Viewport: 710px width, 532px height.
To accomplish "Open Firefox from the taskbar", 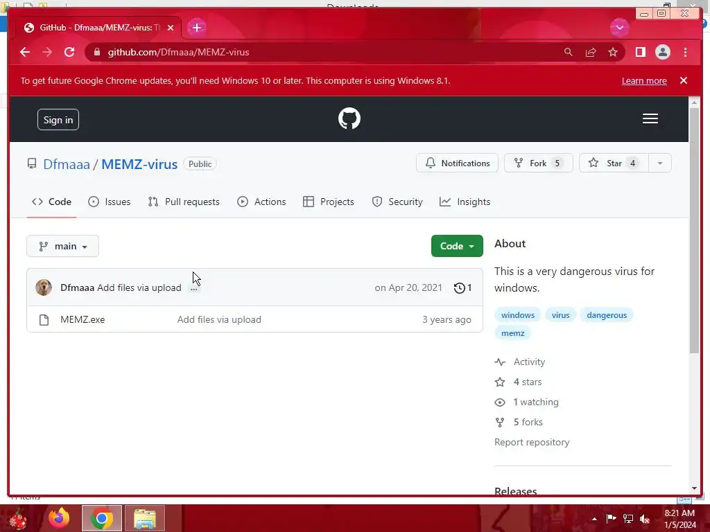I will [x=60, y=518].
